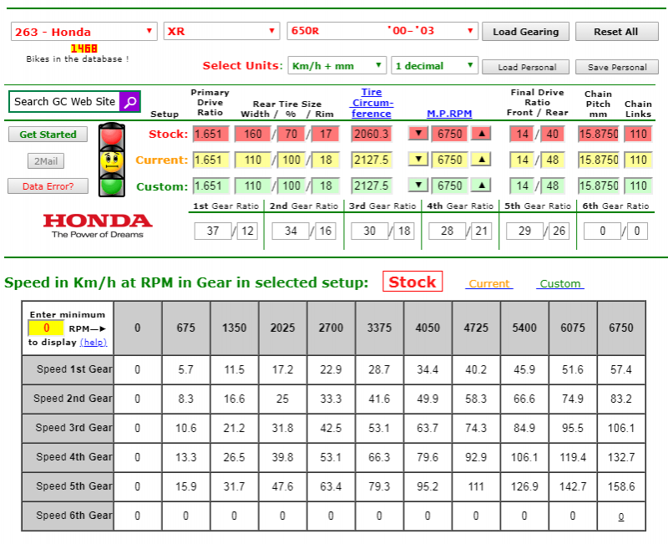Decrease Stock M.P.RPM with down arrow
Screen dimensions: 668x544
[417, 134]
